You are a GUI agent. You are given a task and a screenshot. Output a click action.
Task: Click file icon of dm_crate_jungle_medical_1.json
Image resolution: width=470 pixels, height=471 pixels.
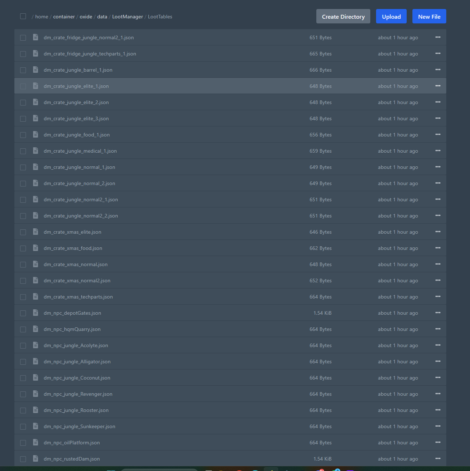click(x=36, y=151)
